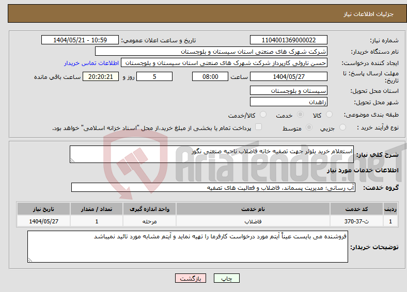
Task: Select the کالا radio button
Action: click(x=329, y=115)
